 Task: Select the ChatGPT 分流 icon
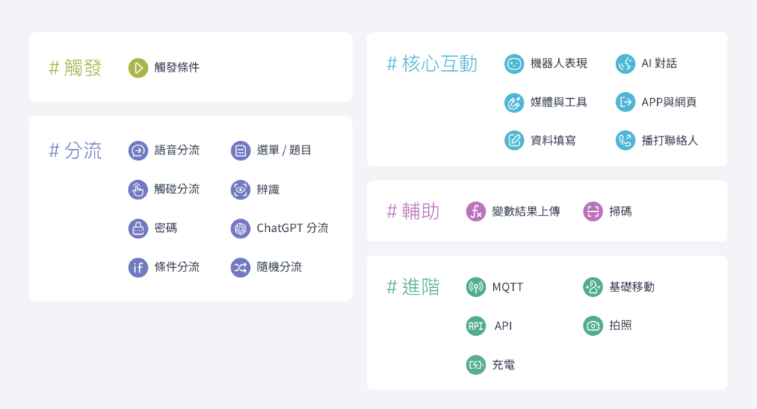tap(240, 228)
